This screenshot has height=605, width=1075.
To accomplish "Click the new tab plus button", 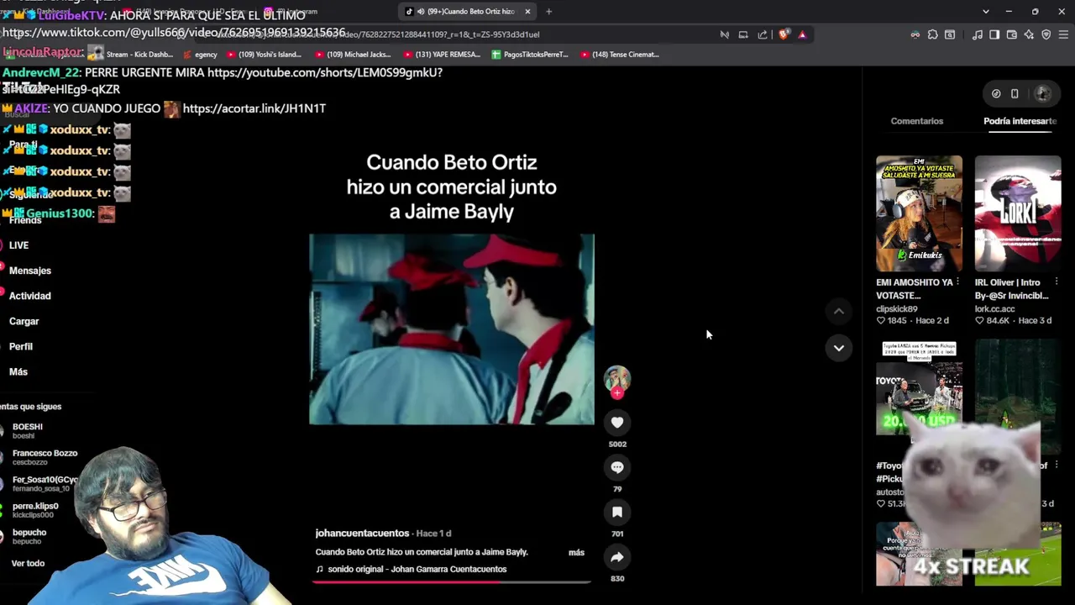I will [548, 11].
